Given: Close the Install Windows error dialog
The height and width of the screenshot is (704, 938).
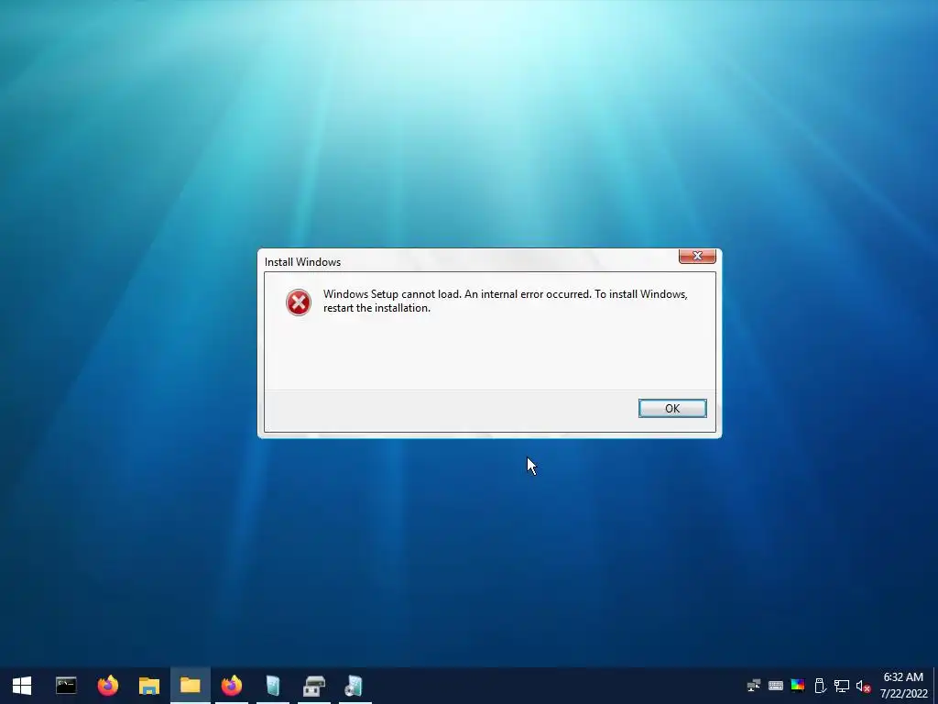Looking at the screenshot, I should (697, 256).
